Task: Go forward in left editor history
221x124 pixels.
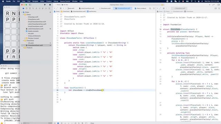Action: pos(66,8)
